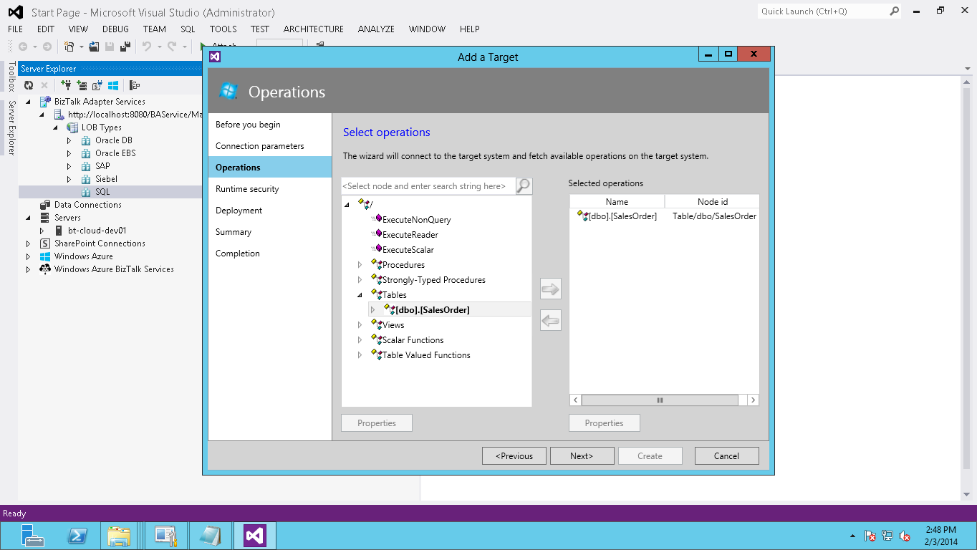Click the Open File toolbar icon

coord(94,47)
